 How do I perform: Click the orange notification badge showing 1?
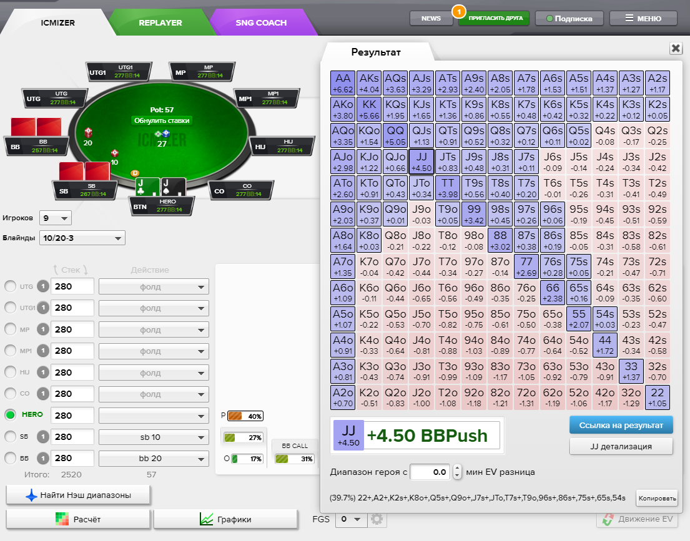458,11
